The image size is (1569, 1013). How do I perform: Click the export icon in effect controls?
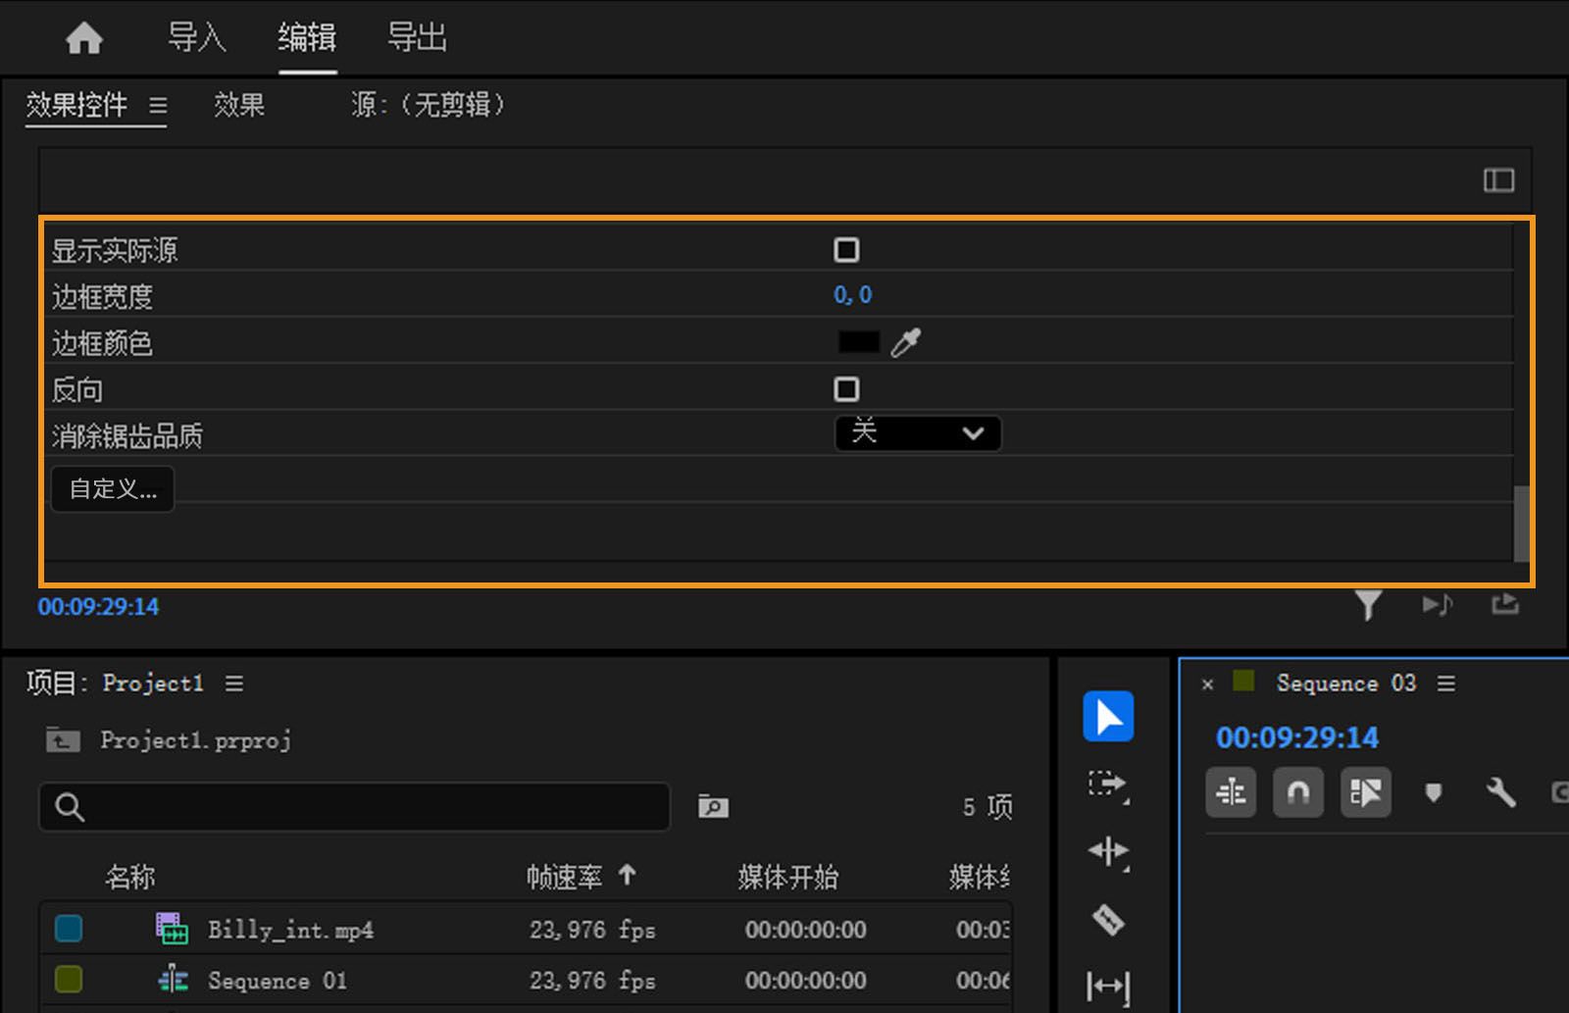pyautogui.click(x=1505, y=604)
